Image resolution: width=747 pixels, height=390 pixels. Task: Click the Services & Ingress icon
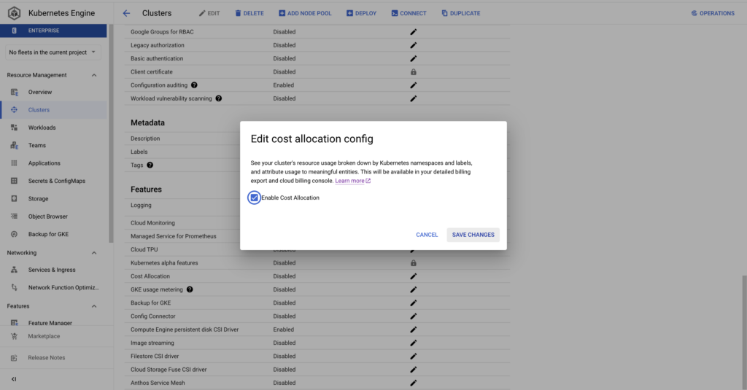(x=15, y=270)
